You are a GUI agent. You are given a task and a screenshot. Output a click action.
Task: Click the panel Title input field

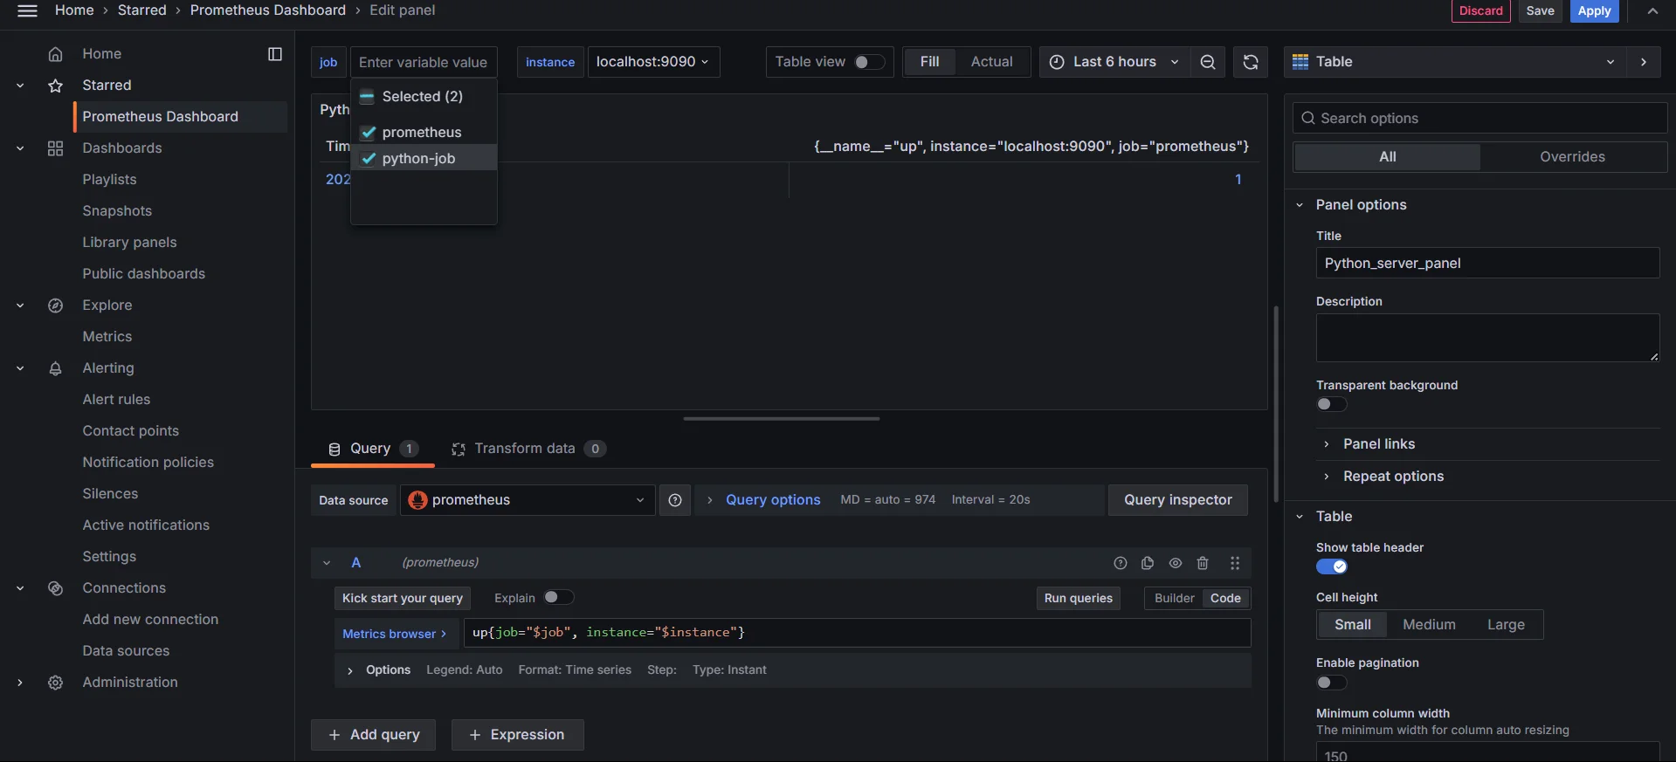(1487, 264)
